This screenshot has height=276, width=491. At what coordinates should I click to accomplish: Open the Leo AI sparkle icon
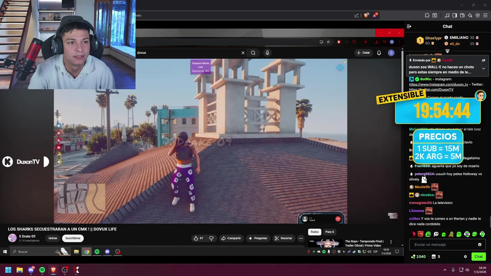470,15
